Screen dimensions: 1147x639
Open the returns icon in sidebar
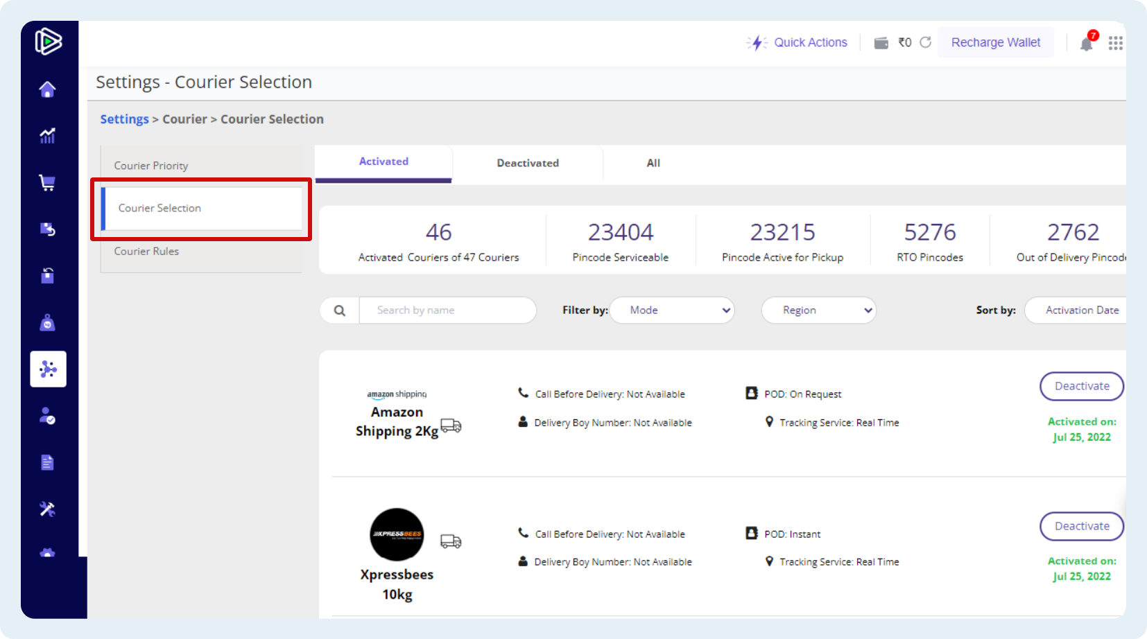click(x=47, y=229)
